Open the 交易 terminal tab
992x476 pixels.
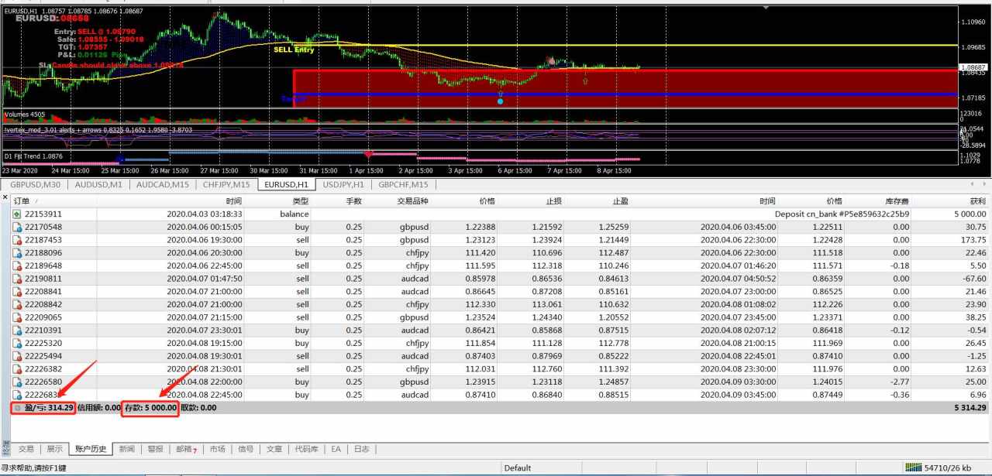26,449
